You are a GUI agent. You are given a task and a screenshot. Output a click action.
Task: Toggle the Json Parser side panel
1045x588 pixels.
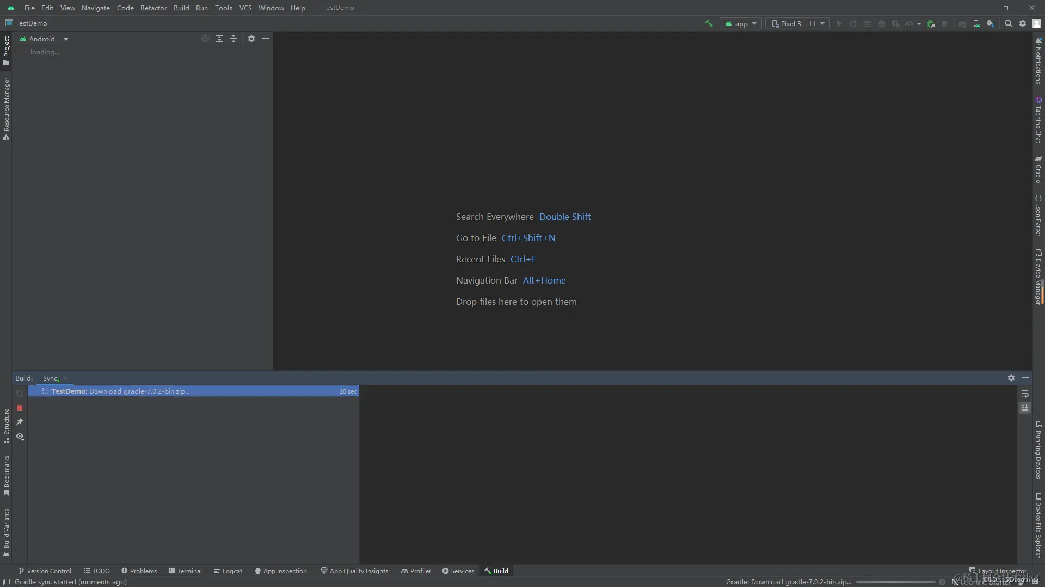[x=1038, y=216]
